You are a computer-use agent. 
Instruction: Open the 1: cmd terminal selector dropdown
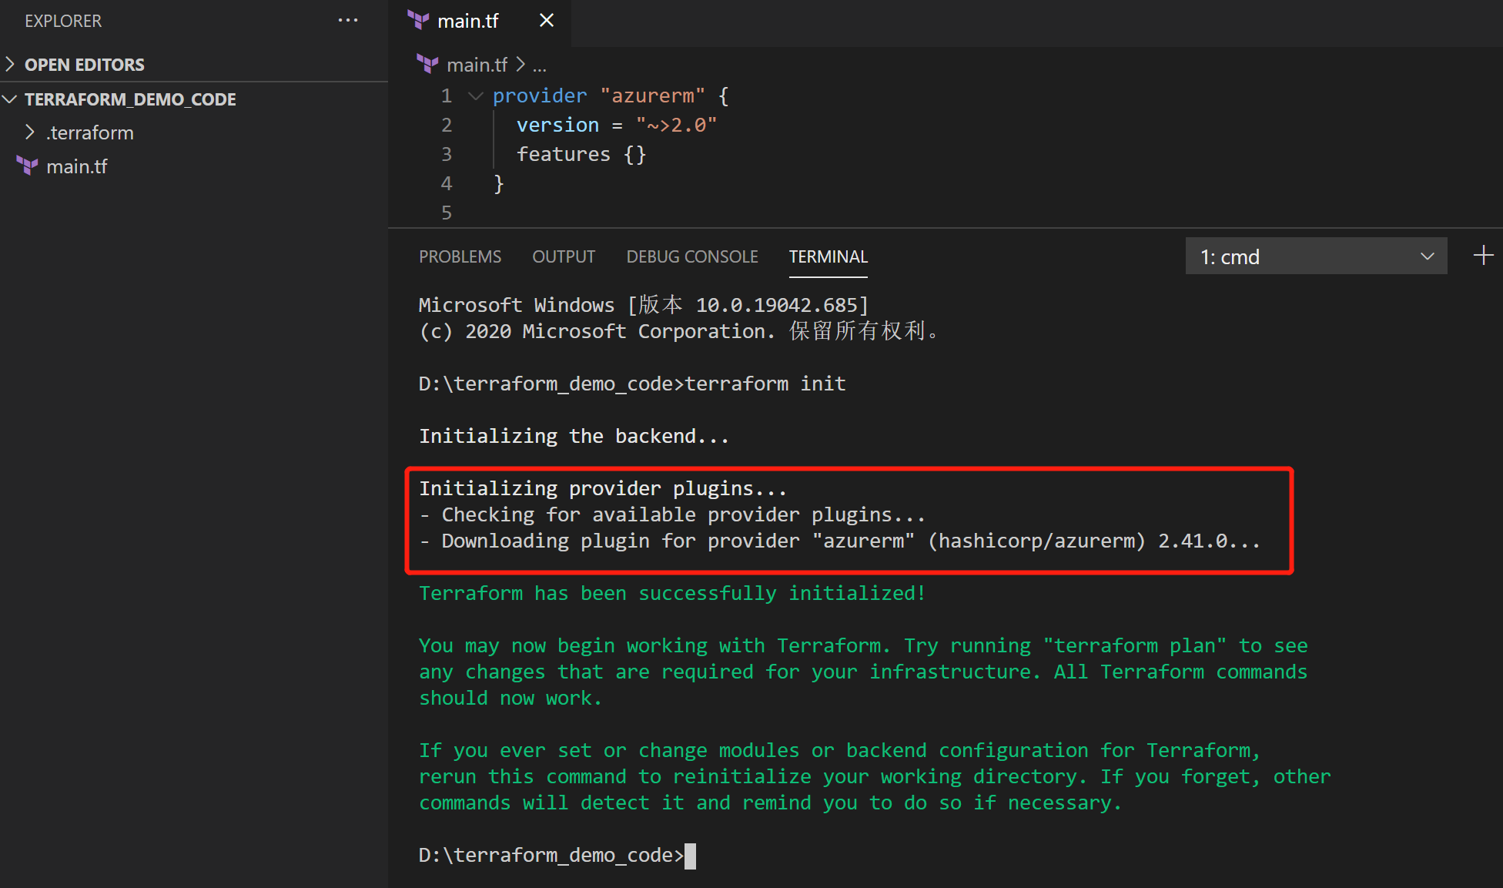(x=1316, y=256)
